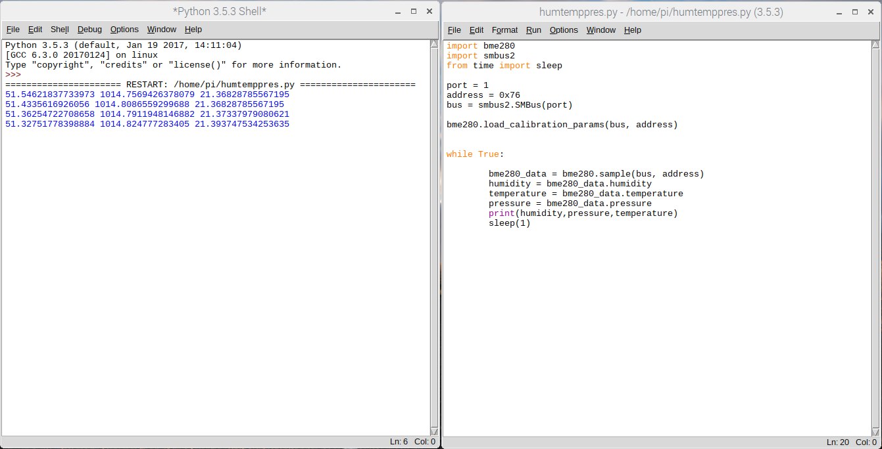Click the output line starting with 51.36254722708658
The image size is (882, 449).
[x=147, y=114]
